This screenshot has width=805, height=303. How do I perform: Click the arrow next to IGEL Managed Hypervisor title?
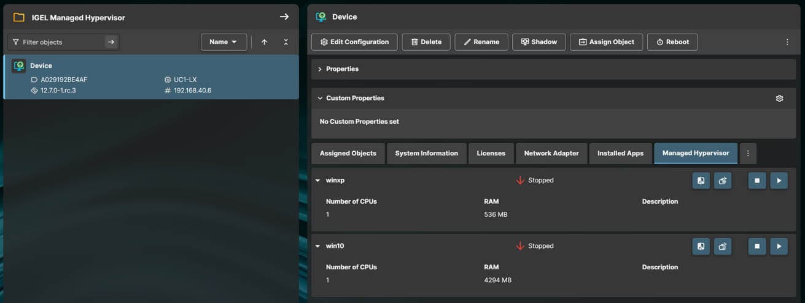(284, 17)
